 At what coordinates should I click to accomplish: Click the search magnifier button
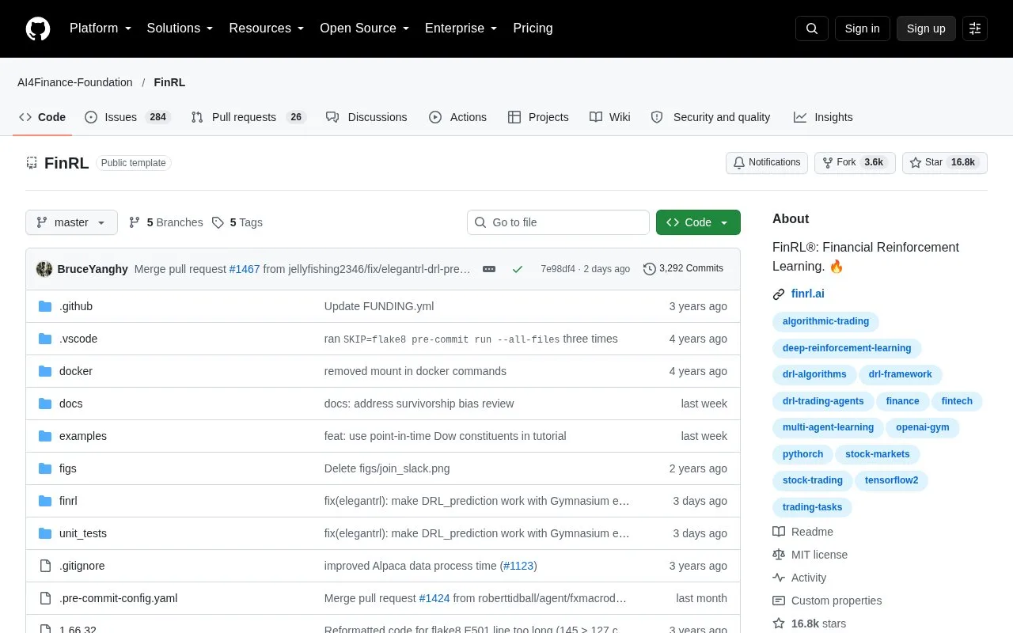[x=812, y=28]
